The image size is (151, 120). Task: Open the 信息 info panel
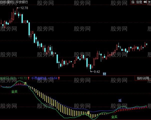[139, 2]
